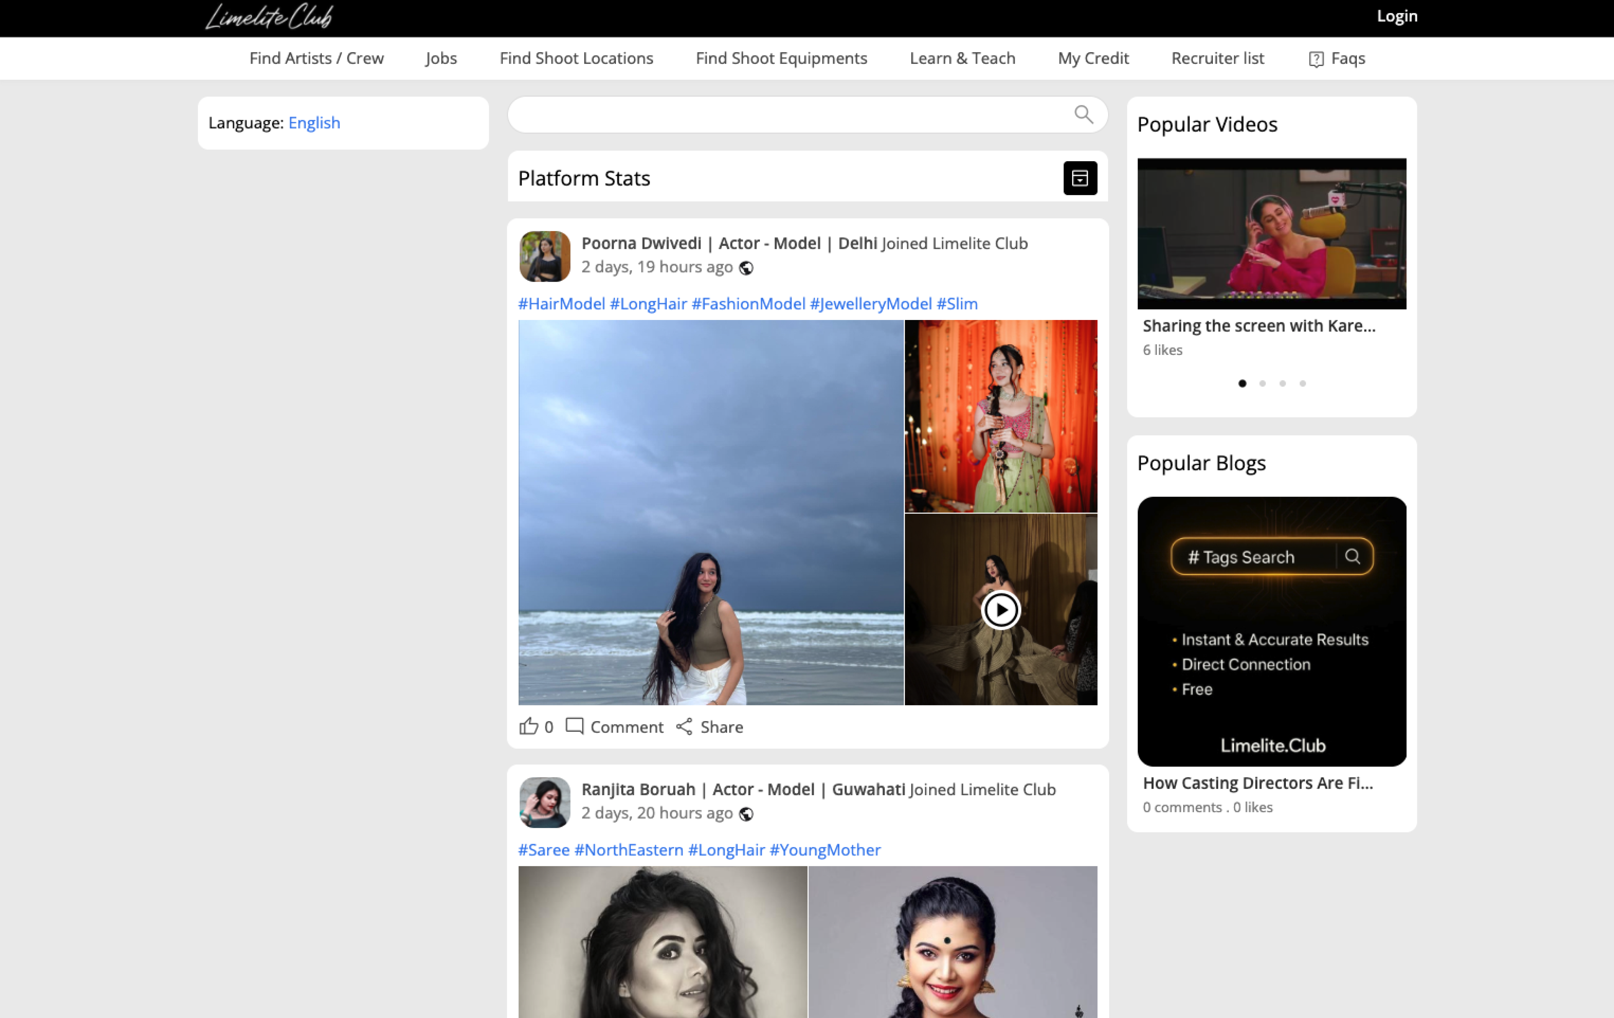Click the '2 days, 20 hours ago' timestamp
1614x1018 pixels.
tap(657, 813)
